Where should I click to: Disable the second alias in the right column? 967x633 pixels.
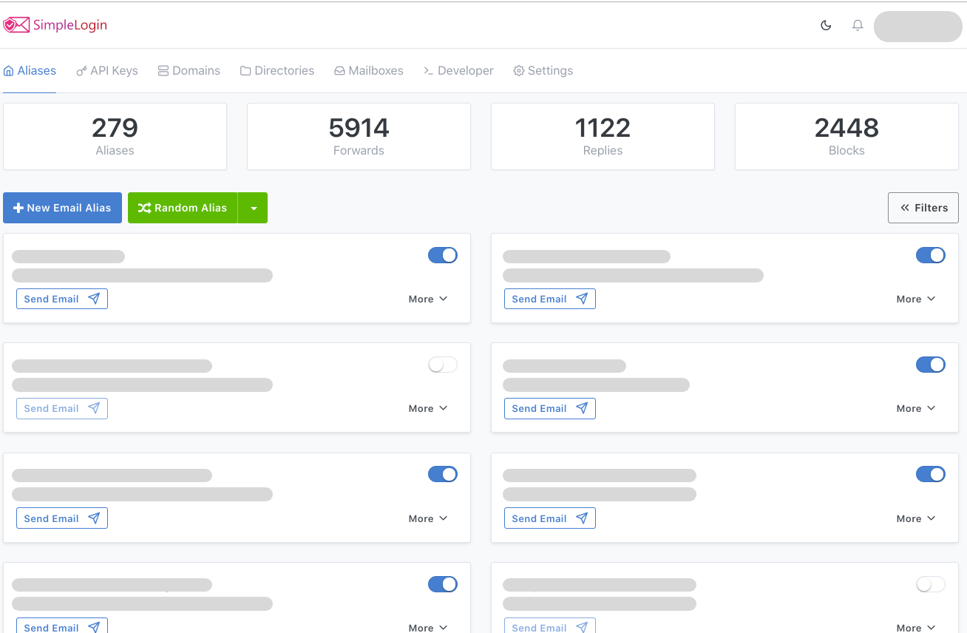tap(931, 365)
